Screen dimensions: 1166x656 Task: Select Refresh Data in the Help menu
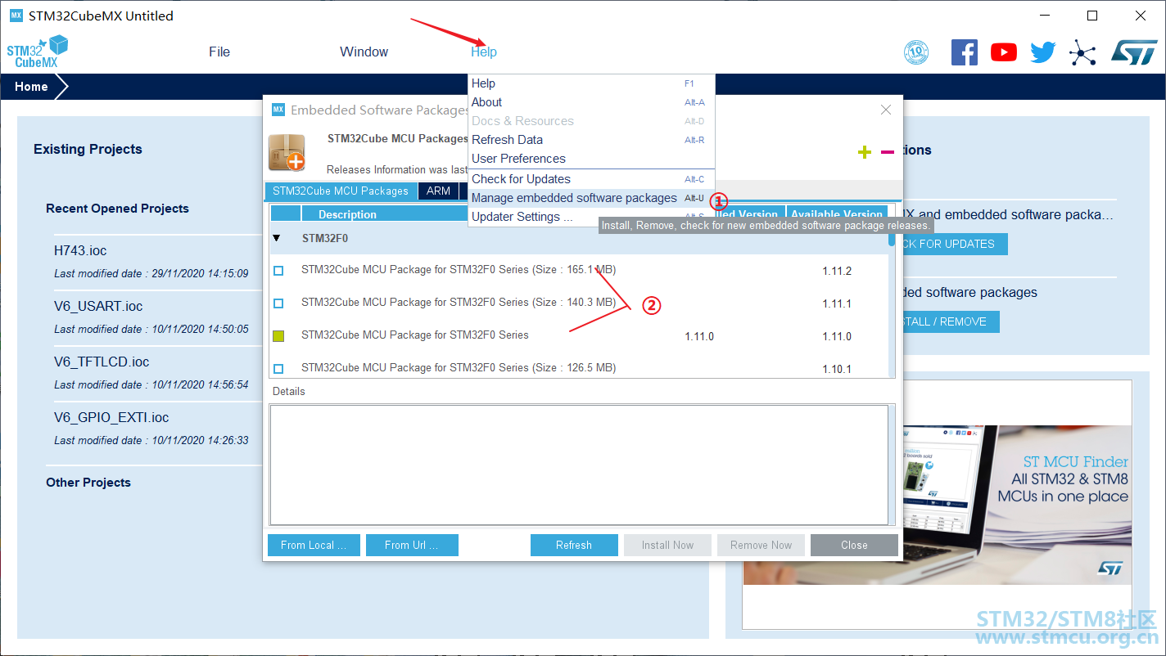(591, 140)
